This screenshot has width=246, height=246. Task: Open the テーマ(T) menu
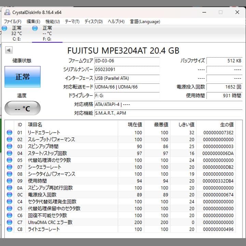72,22
